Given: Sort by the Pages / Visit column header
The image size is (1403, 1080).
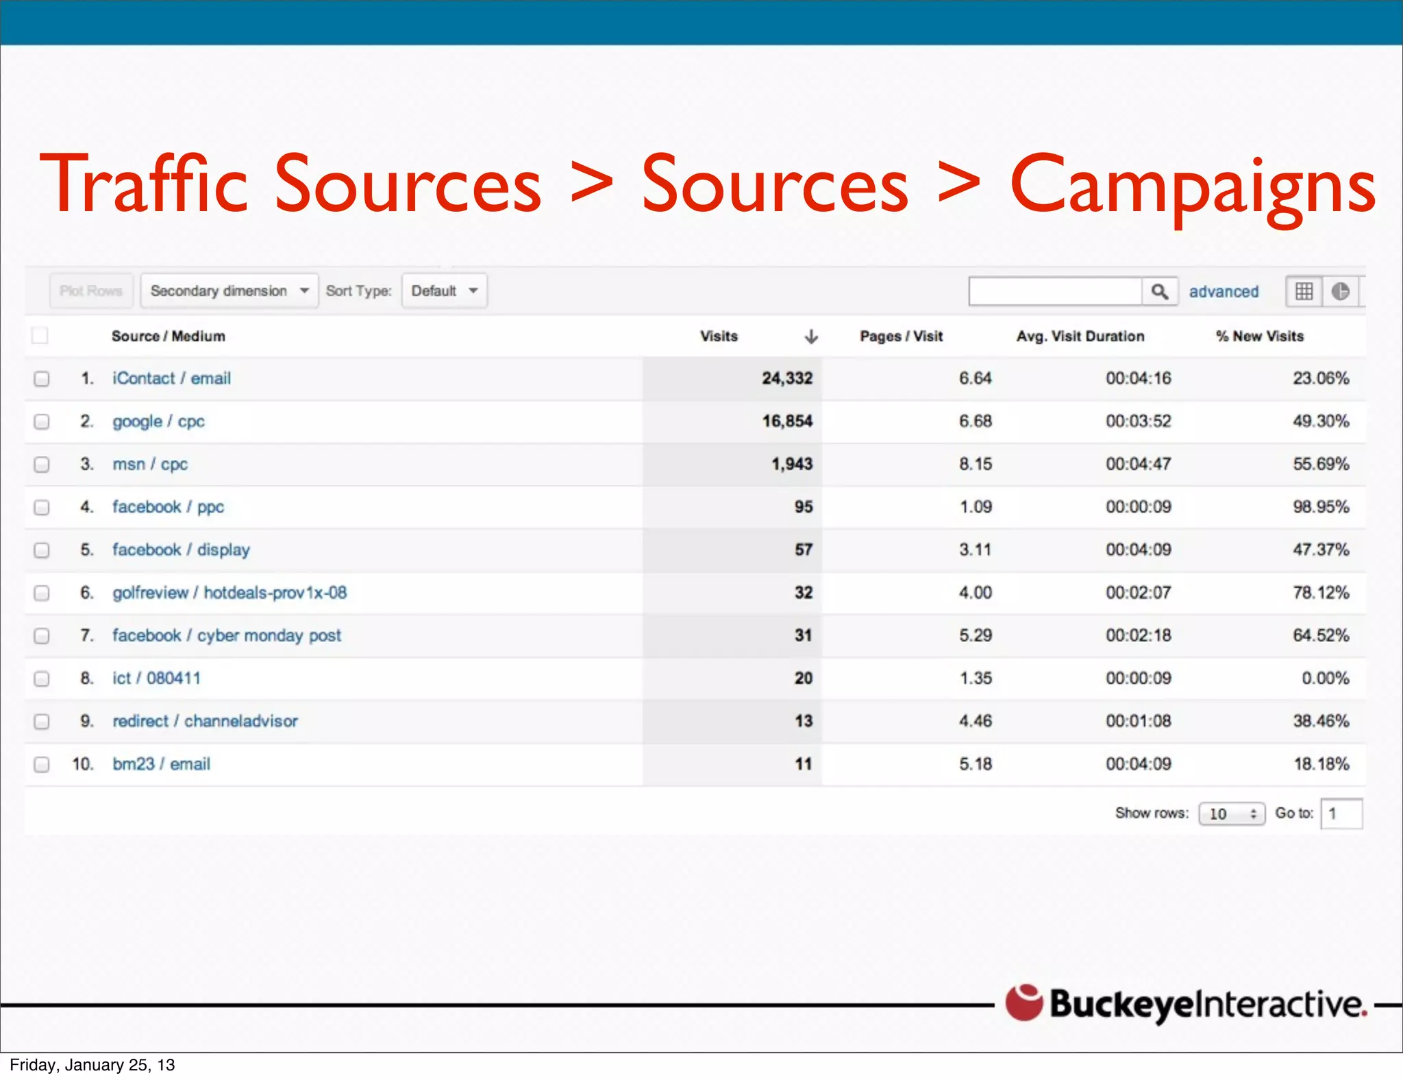Looking at the screenshot, I should (x=902, y=336).
